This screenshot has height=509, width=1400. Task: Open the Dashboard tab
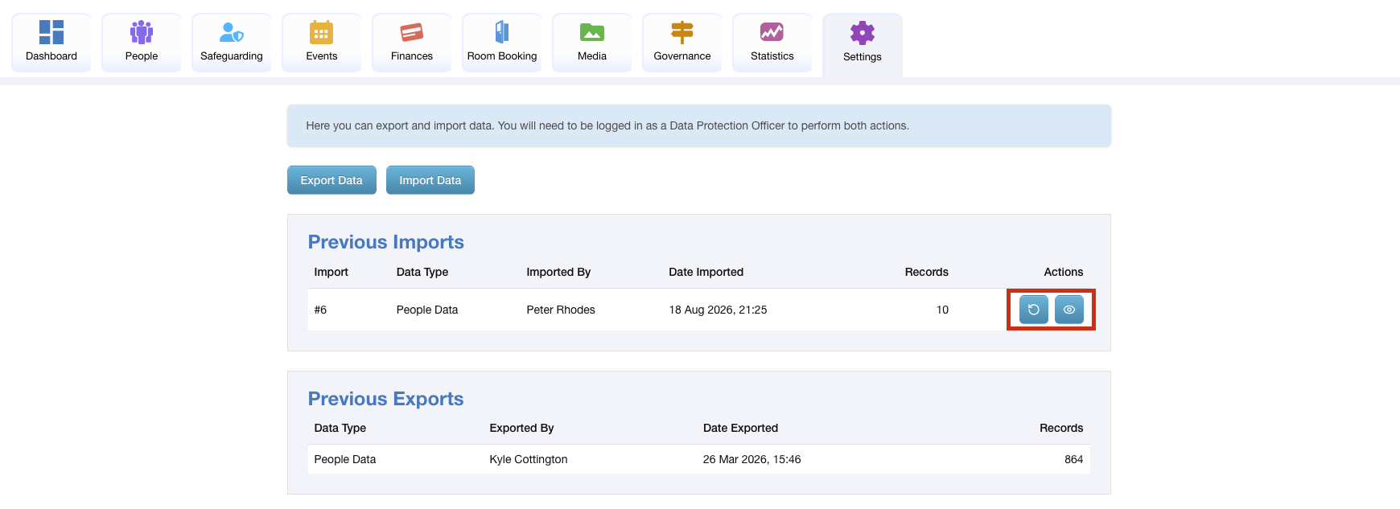(51, 43)
